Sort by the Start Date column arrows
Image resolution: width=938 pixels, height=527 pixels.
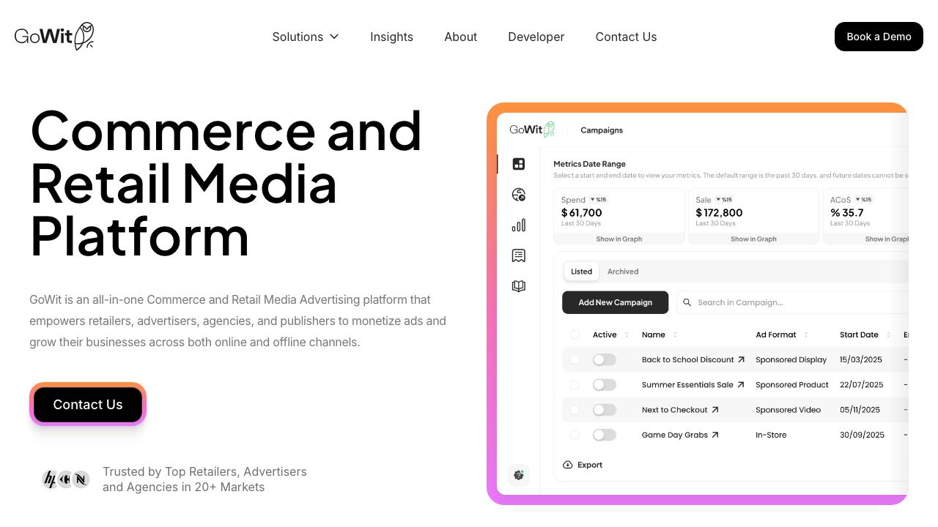[888, 334]
